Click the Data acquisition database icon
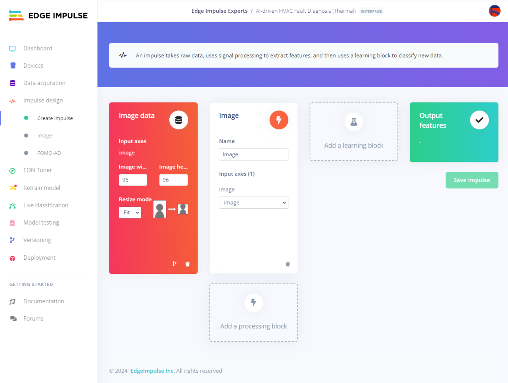508x383 pixels. pyautogui.click(x=13, y=83)
